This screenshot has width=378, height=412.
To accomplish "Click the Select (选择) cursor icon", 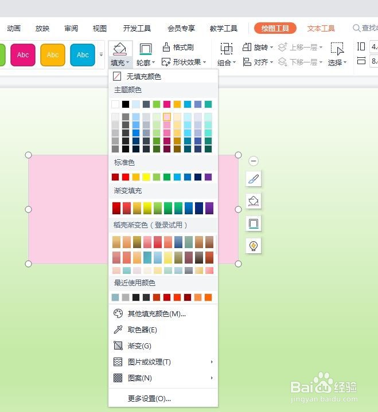I will pos(337,49).
